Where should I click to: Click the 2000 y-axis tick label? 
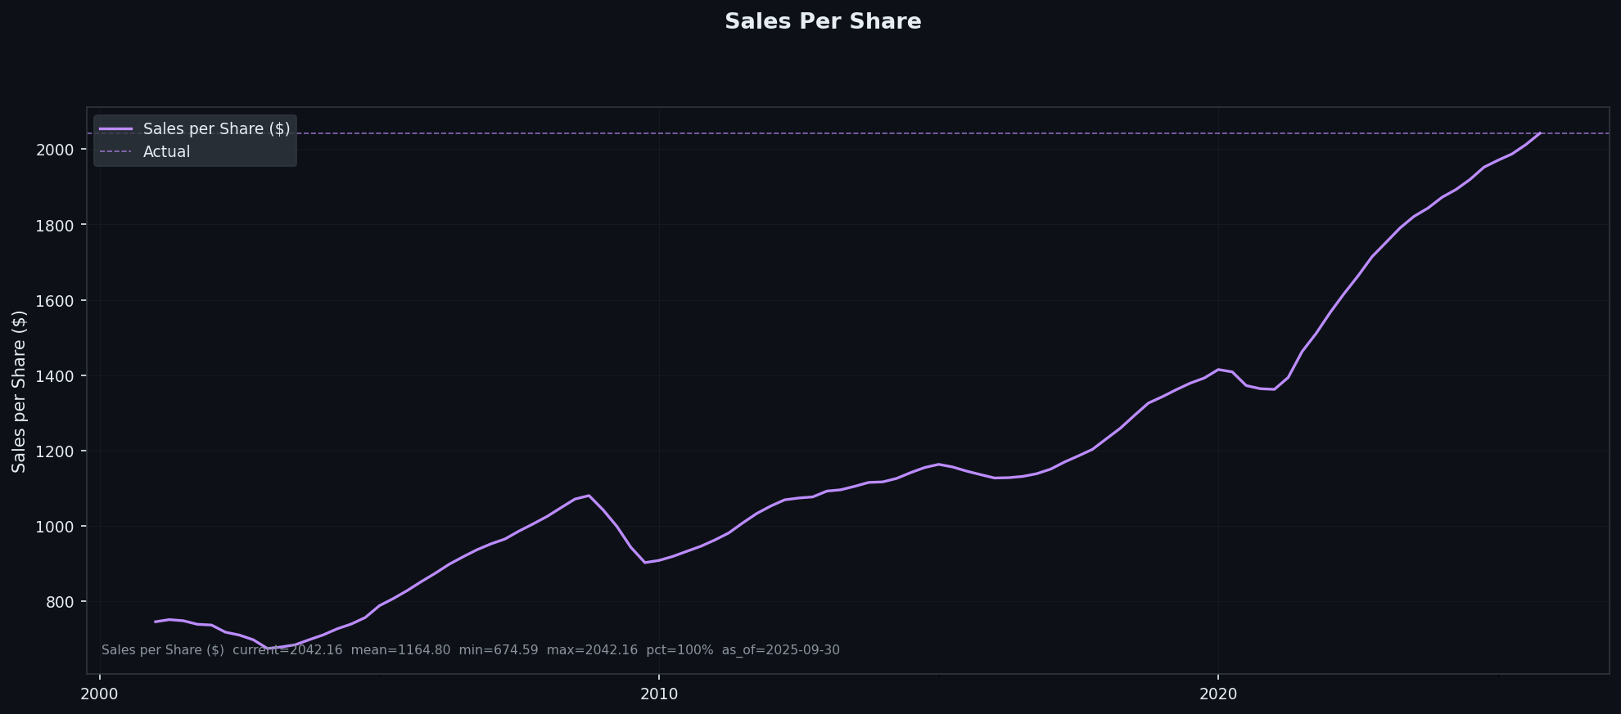pyautogui.click(x=55, y=150)
